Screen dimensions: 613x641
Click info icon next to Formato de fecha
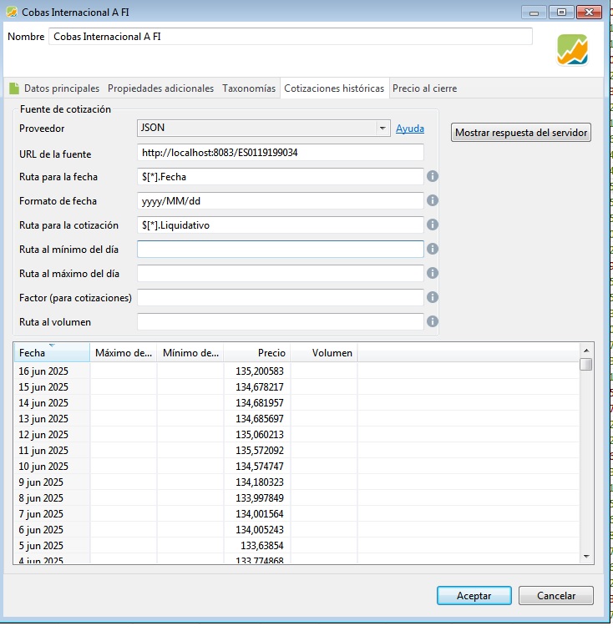pos(433,200)
